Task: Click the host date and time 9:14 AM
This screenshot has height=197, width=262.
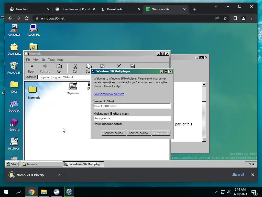Action: 240,192
